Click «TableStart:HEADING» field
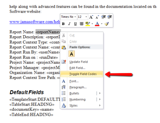 [x=32, y=104]
